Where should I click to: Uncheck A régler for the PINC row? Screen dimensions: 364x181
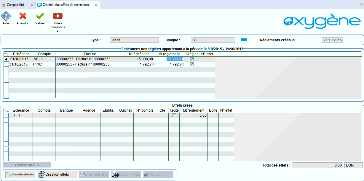(191, 64)
